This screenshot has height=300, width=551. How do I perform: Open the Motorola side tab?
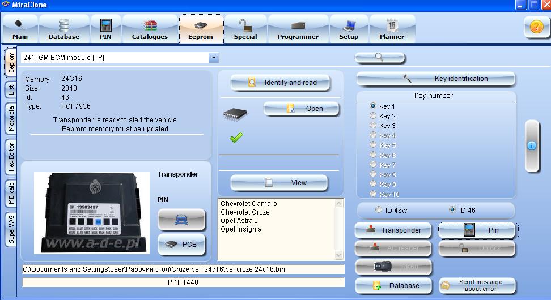11,119
